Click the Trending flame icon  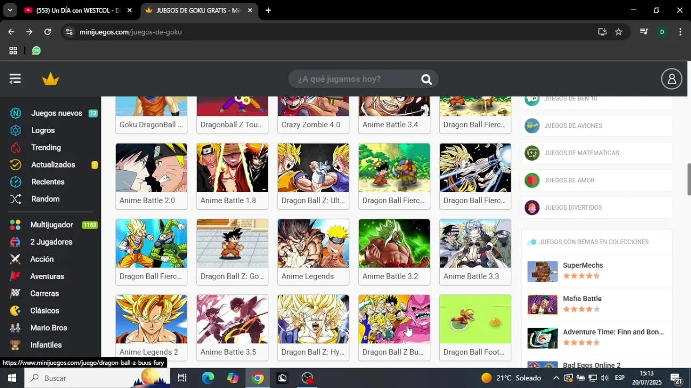(x=16, y=148)
